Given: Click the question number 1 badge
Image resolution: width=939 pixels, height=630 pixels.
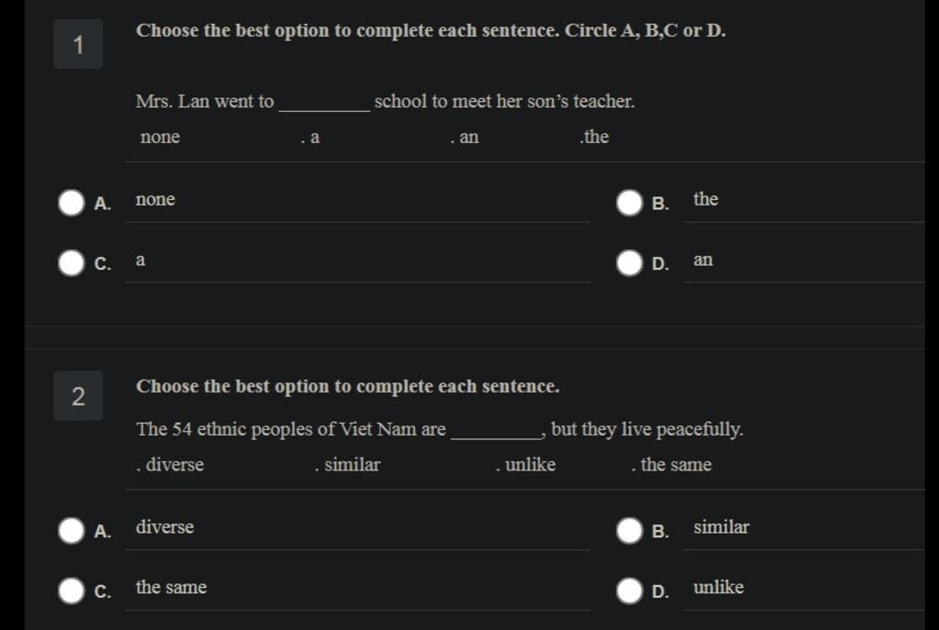Looking at the screenshot, I should tap(79, 44).
